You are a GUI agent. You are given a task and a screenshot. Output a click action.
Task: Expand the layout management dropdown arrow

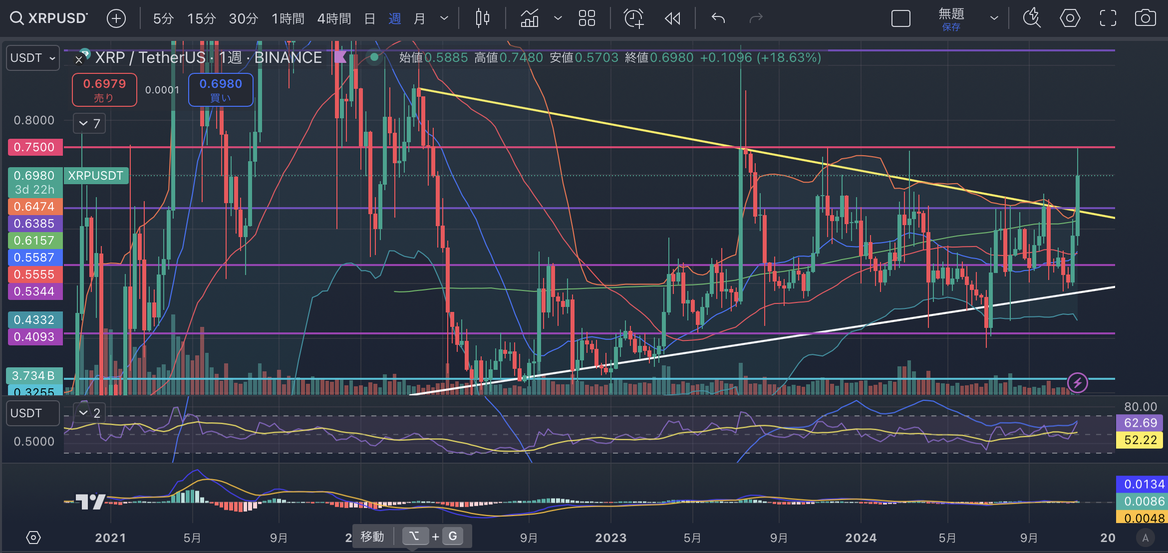994,18
